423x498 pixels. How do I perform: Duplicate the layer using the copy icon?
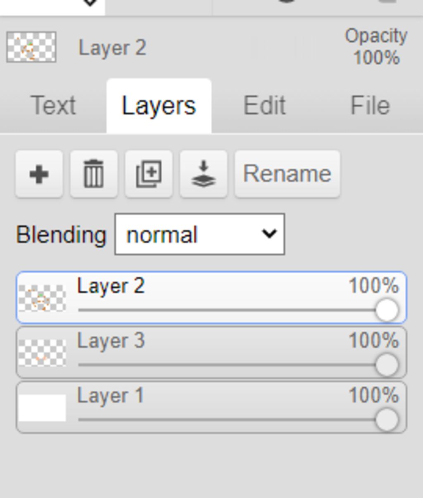[x=149, y=174]
